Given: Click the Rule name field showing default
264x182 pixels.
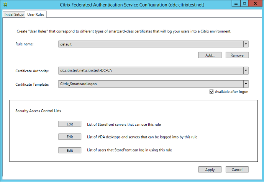Looking at the screenshot, I should click(149, 44).
